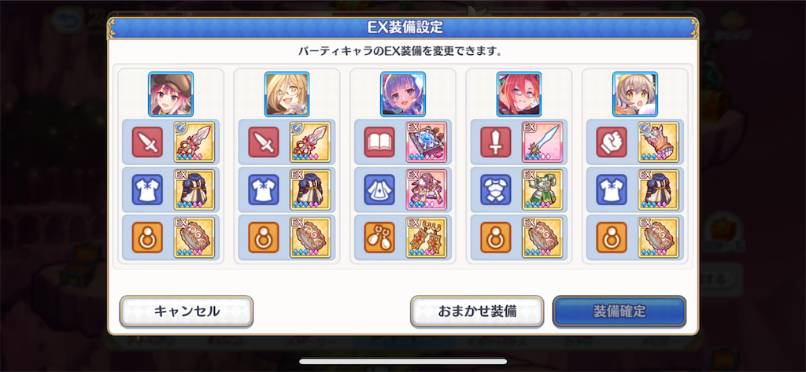Change fifth character's equipped gauntlet weapon
806x372 pixels.
pos(659,142)
